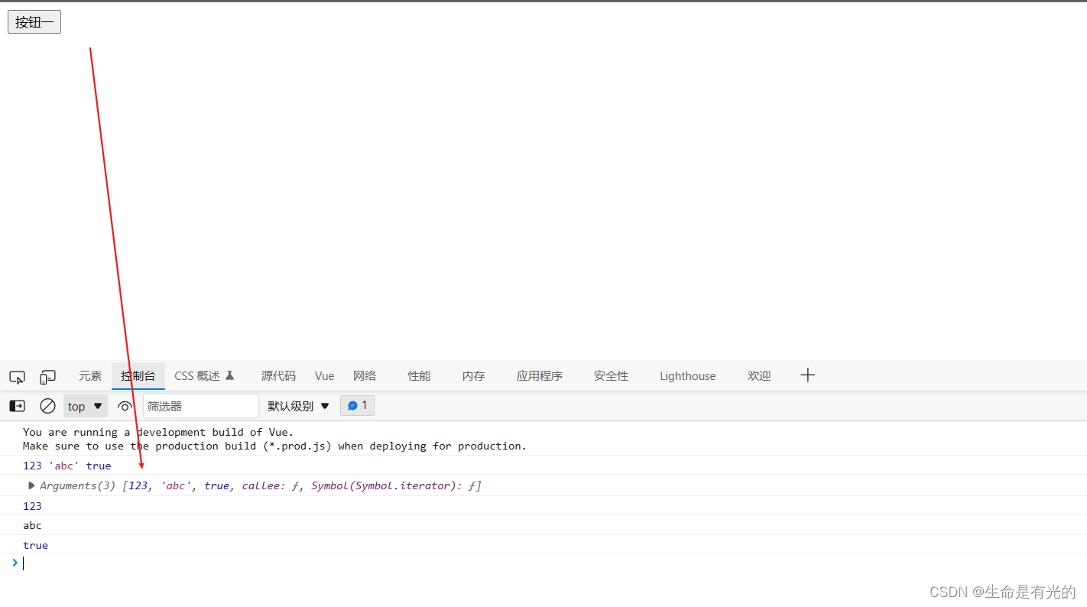The image size is (1087, 607).
Task: Create a live expression with eye icon
Action: click(125, 406)
